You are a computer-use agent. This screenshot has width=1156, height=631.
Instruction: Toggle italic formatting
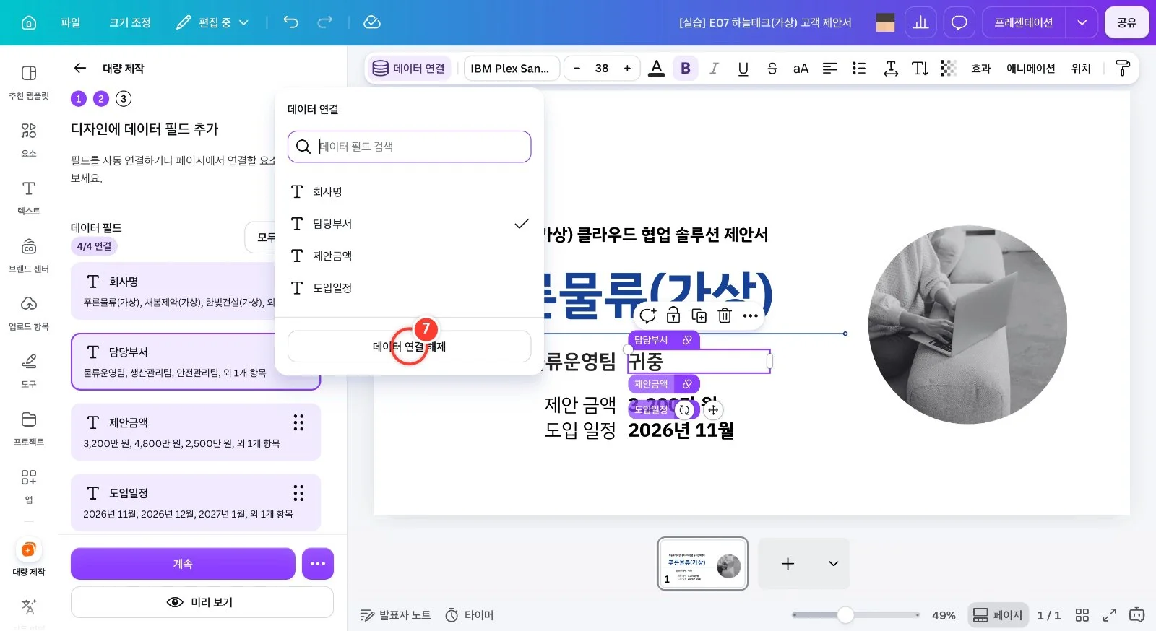[714, 68]
